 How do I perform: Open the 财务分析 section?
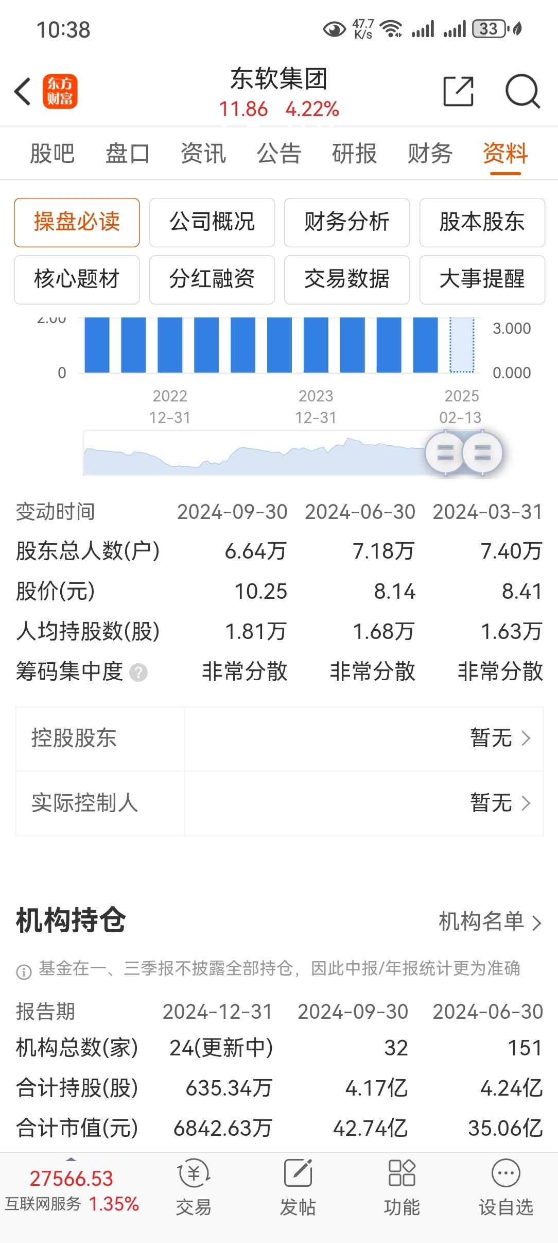(347, 223)
